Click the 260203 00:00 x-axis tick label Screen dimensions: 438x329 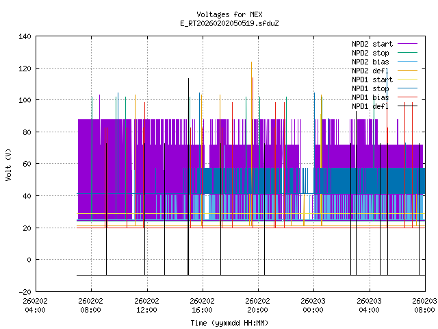click(x=313, y=304)
